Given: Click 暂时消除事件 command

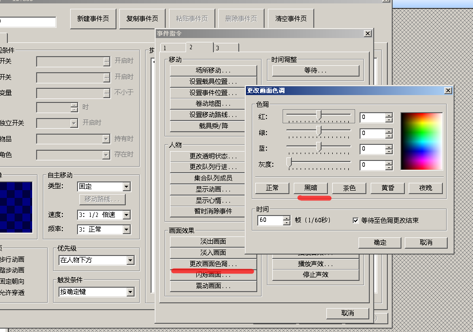Looking at the screenshot, I should [x=207, y=211].
